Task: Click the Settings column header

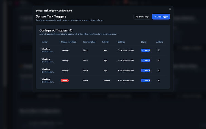Action: coord(121,42)
